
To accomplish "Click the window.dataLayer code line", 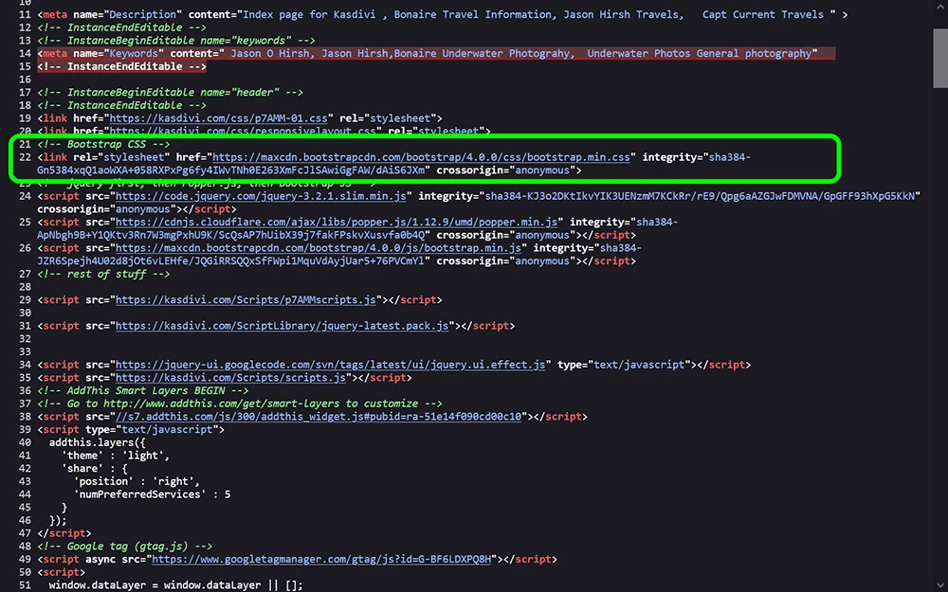I will [x=176, y=585].
